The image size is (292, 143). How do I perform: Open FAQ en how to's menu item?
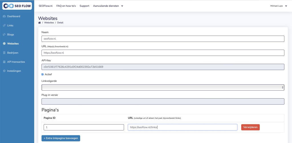coord(66,6)
